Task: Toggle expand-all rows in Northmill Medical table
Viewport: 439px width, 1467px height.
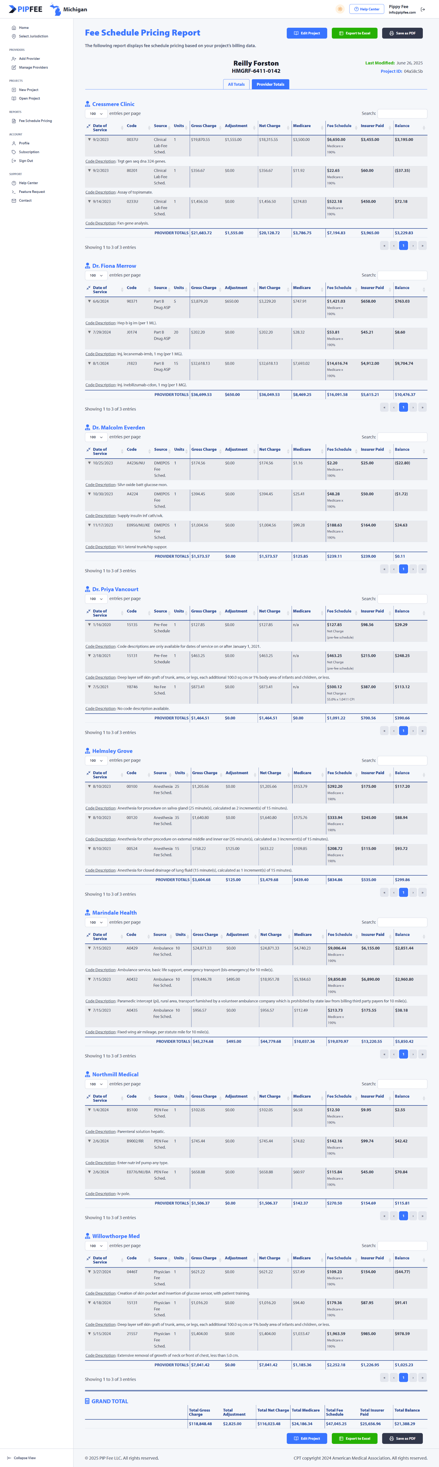Action: click(88, 1096)
